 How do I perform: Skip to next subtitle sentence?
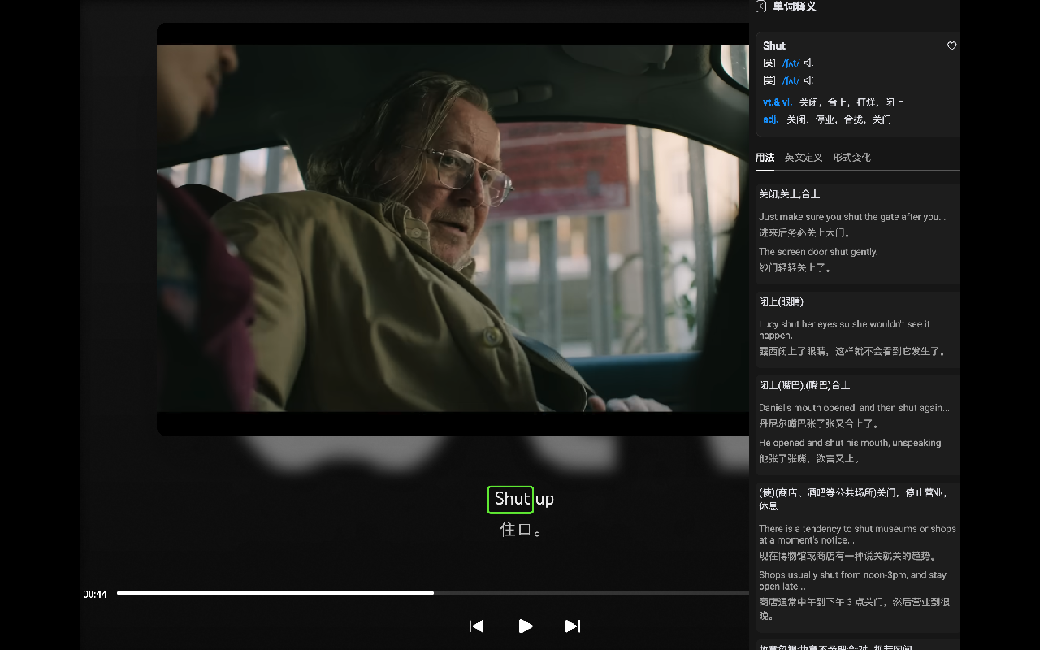click(x=573, y=626)
